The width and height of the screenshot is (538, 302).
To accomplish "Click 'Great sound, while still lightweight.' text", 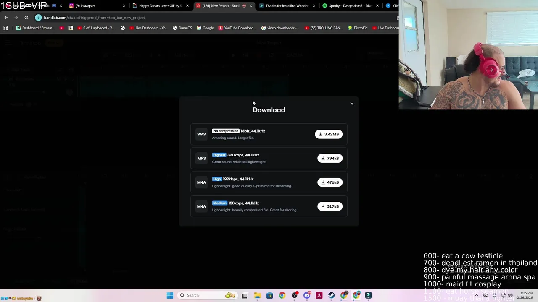I will coord(239,162).
